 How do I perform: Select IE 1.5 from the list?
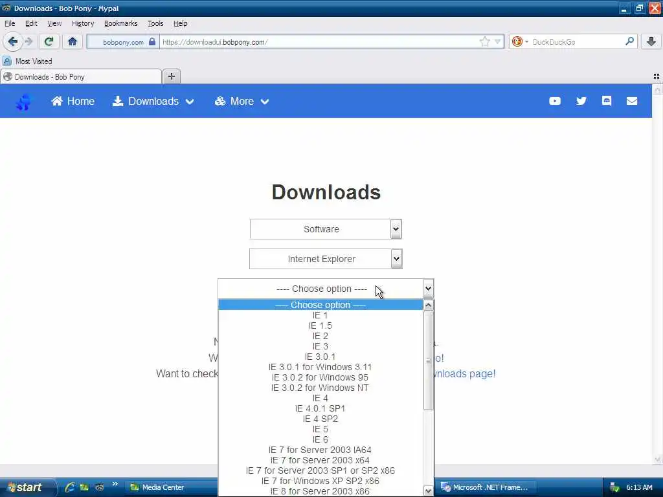click(320, 326)
